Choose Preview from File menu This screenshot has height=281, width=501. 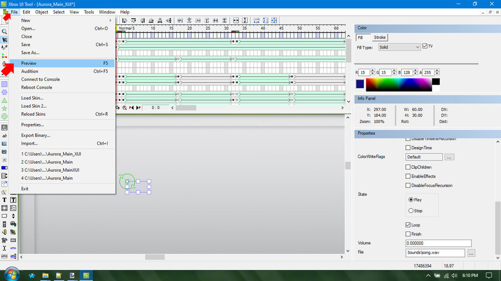tap(62, 63)
